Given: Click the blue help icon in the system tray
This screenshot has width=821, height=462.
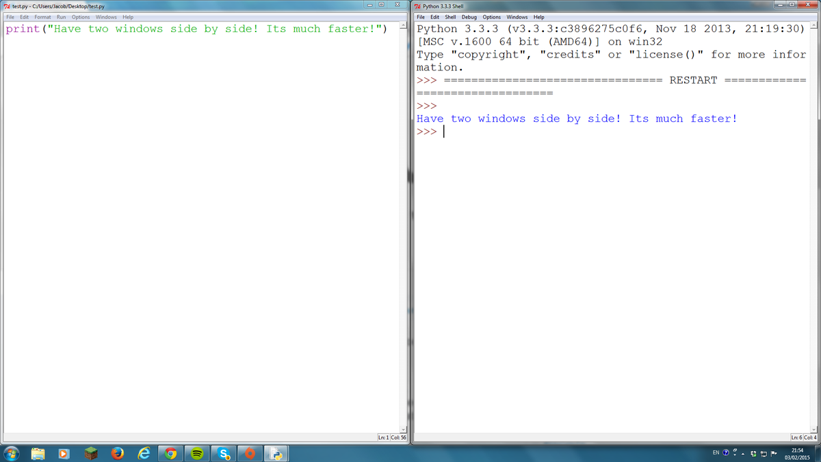Looking at the screenshot, I should (725, 452).
